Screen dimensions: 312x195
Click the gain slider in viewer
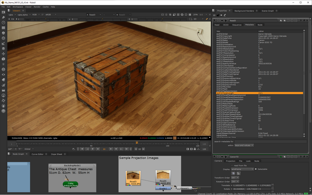pyautogui.click(x=46, y=19)
